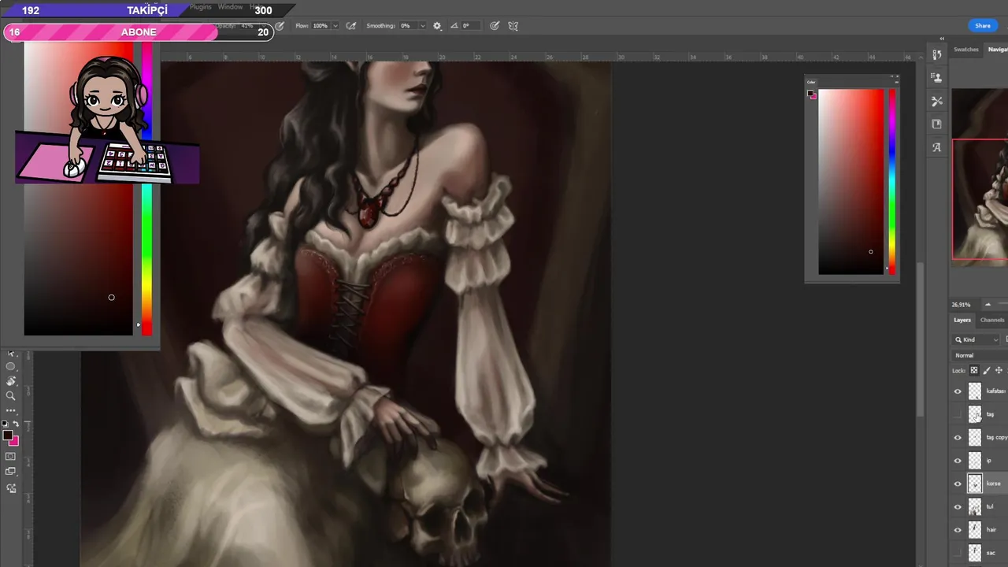Select the Zoom magnifier tool
1008x567 pixels.
pos(10,395)
